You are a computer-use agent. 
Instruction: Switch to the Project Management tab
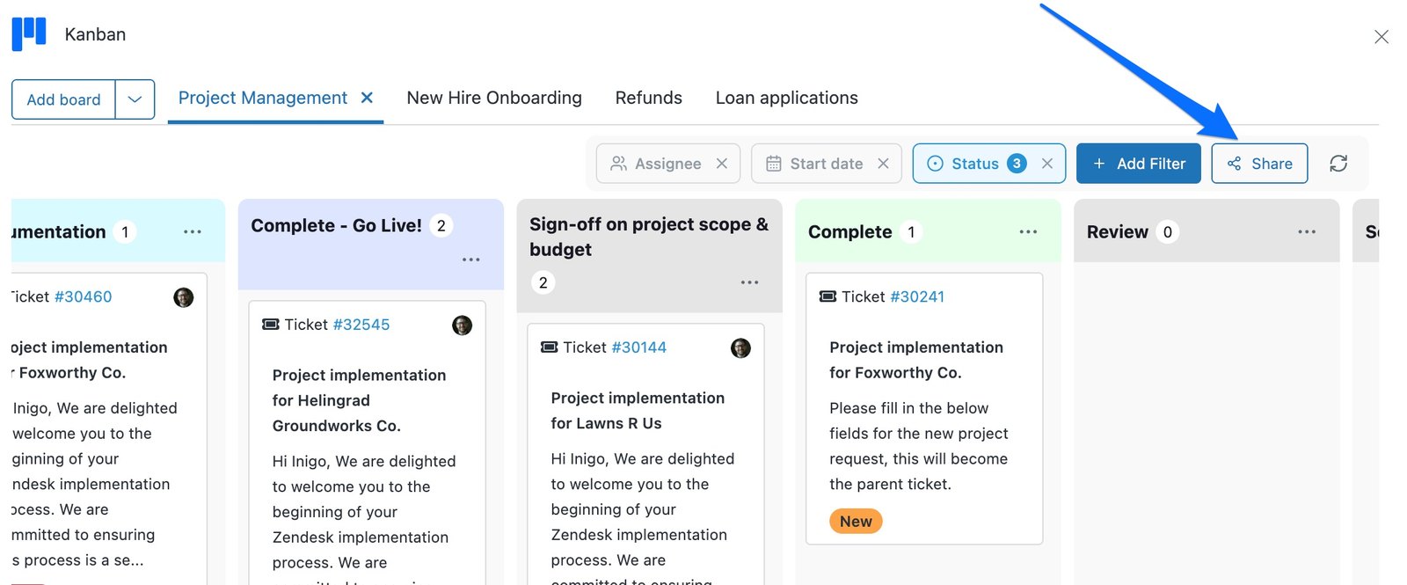[263, 98]
